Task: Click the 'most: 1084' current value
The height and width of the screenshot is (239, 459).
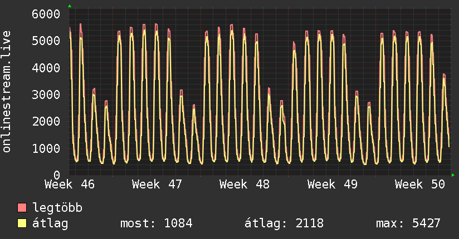Action: 157,223
